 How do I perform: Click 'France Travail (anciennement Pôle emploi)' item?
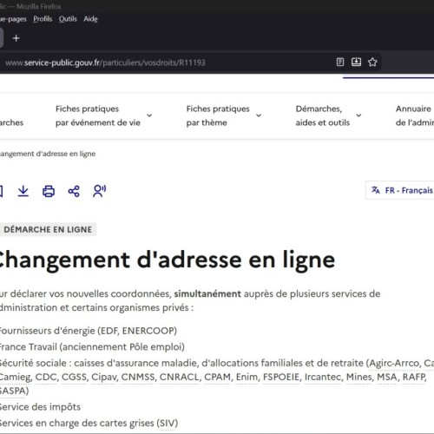click(x=91, y=347)
